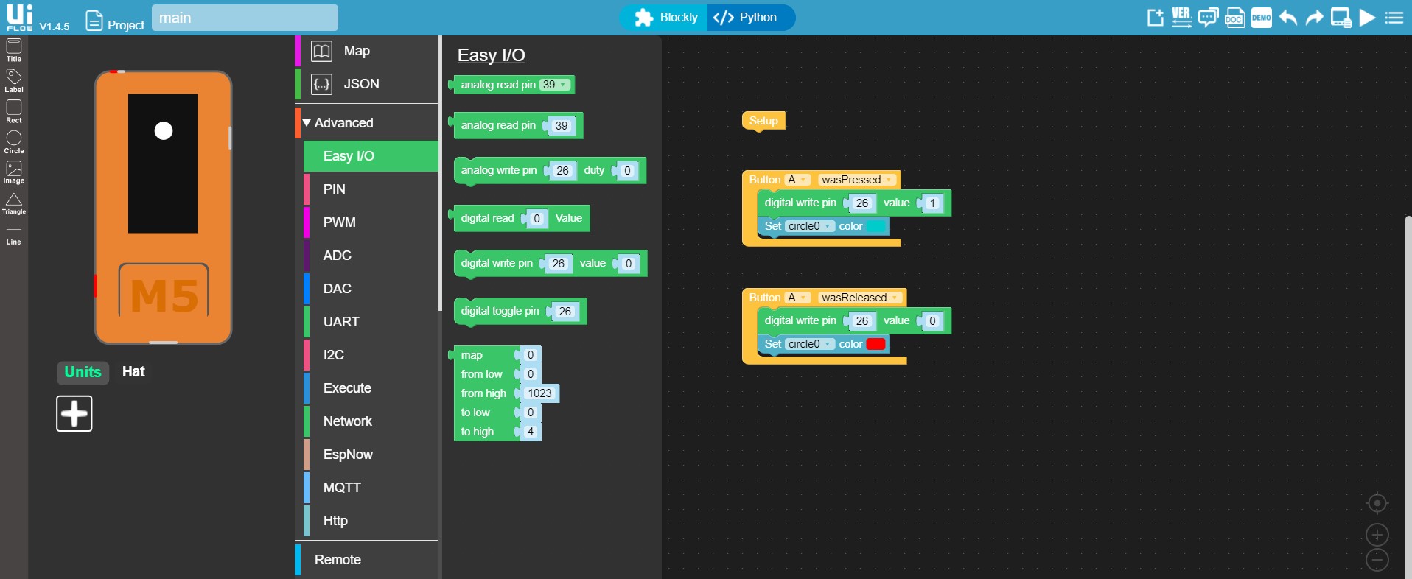Edit value 1023 in map block
This screenshot has width=1412, height=579.
pyautogui.click(x=539, y=393)
